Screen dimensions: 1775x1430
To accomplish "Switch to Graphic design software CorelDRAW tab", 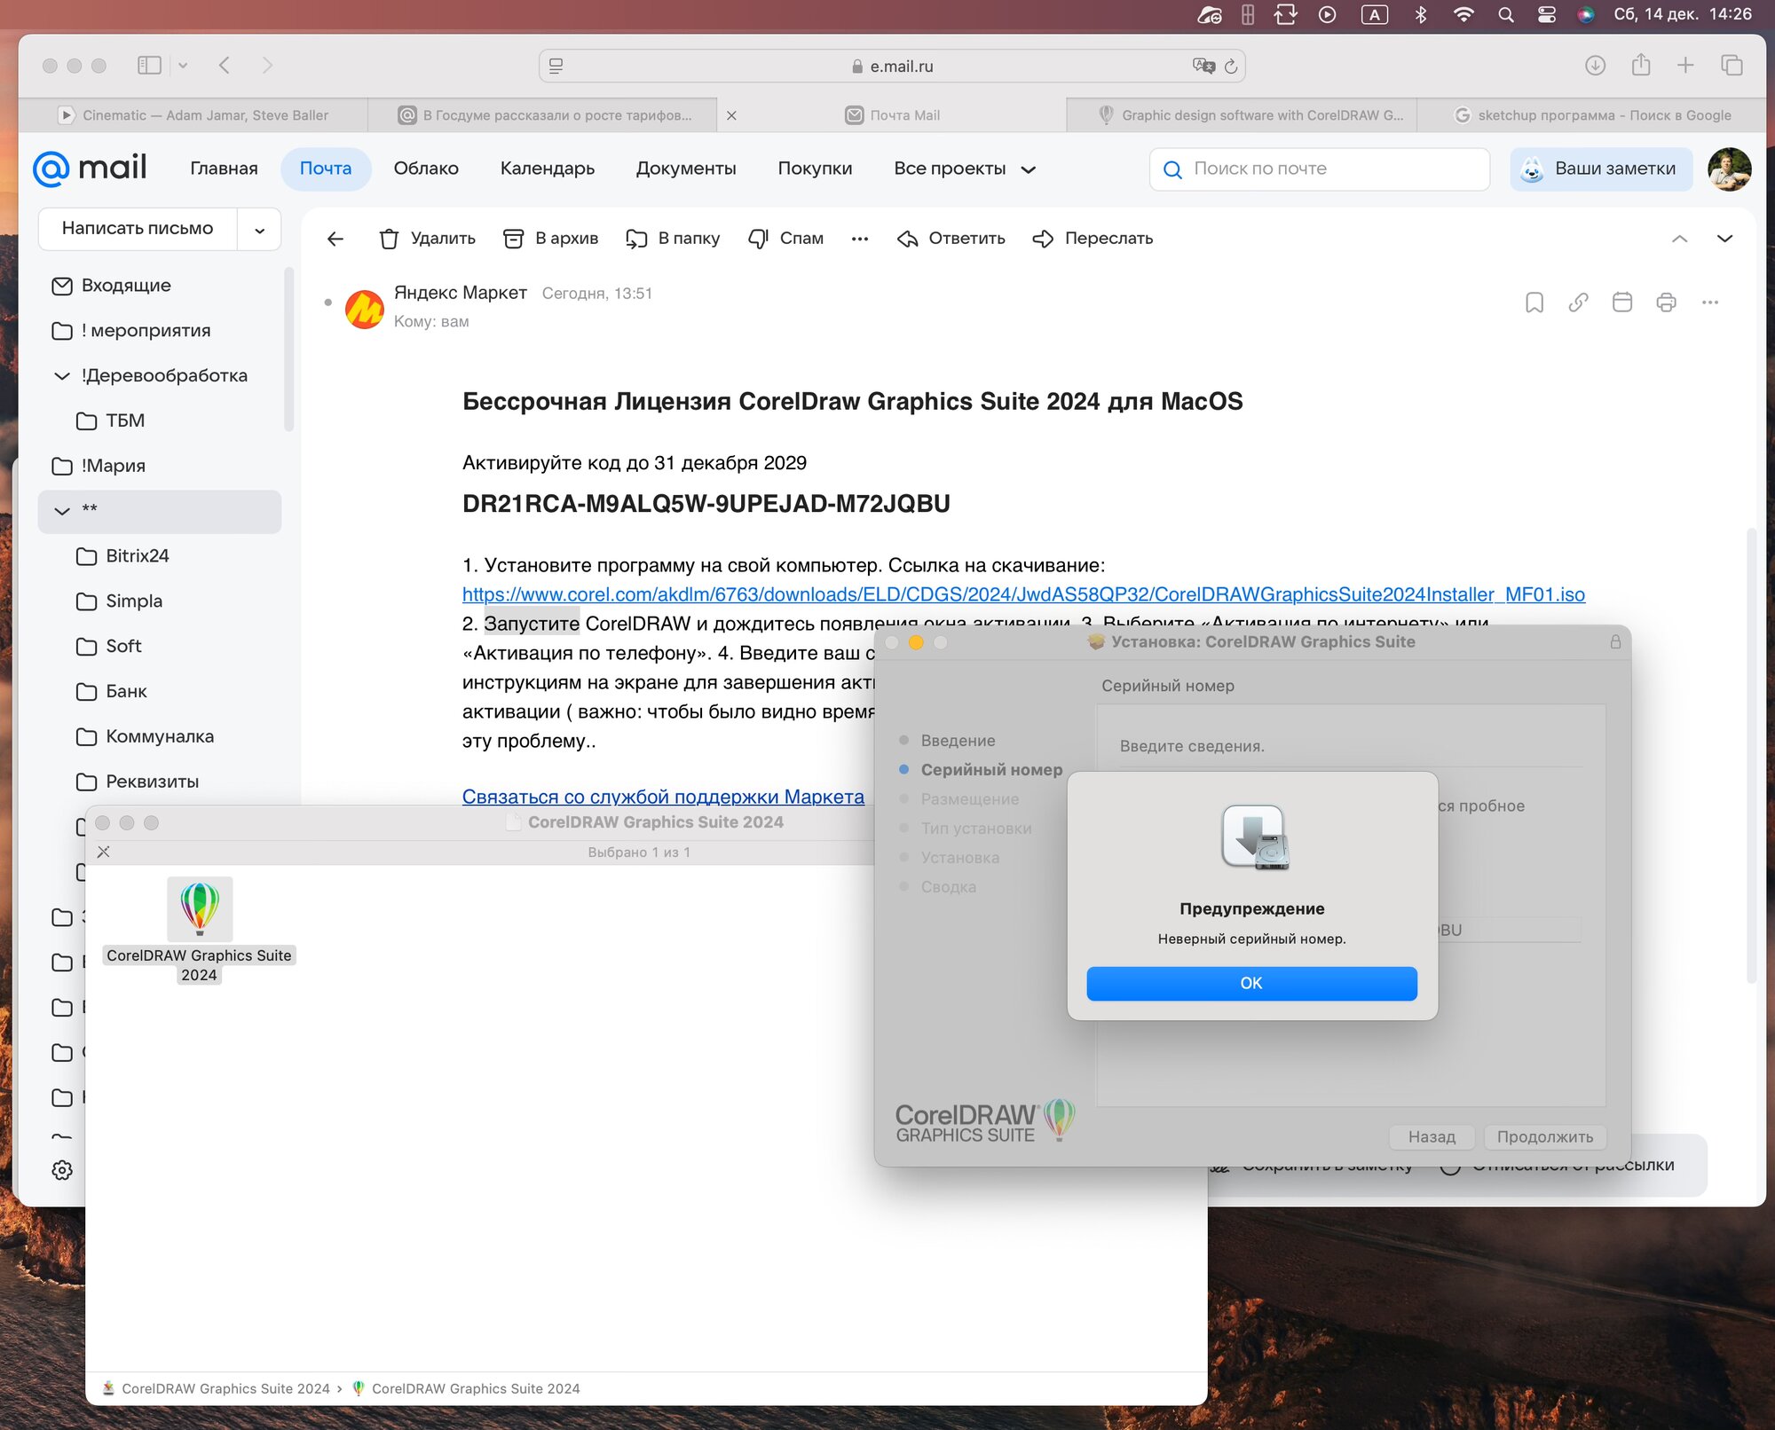I will click(1242, 115).
